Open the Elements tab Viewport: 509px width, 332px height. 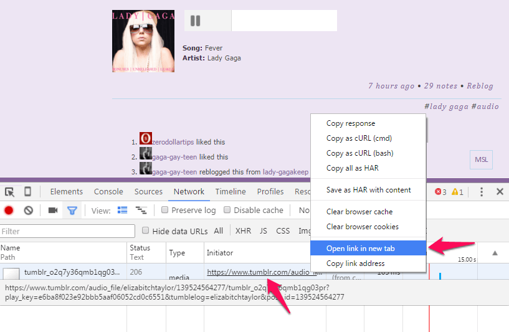click(67, 191)
